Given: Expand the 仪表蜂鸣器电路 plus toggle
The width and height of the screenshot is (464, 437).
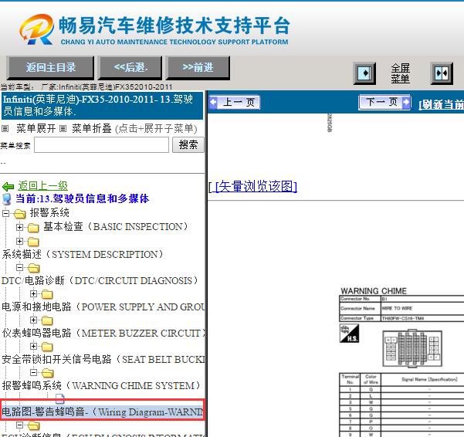Looking at the screenshot, I should point(33,320).
